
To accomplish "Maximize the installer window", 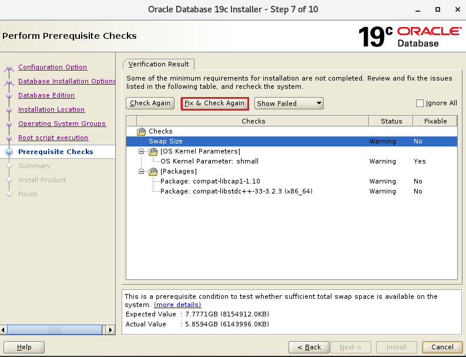I will [438, 10].
